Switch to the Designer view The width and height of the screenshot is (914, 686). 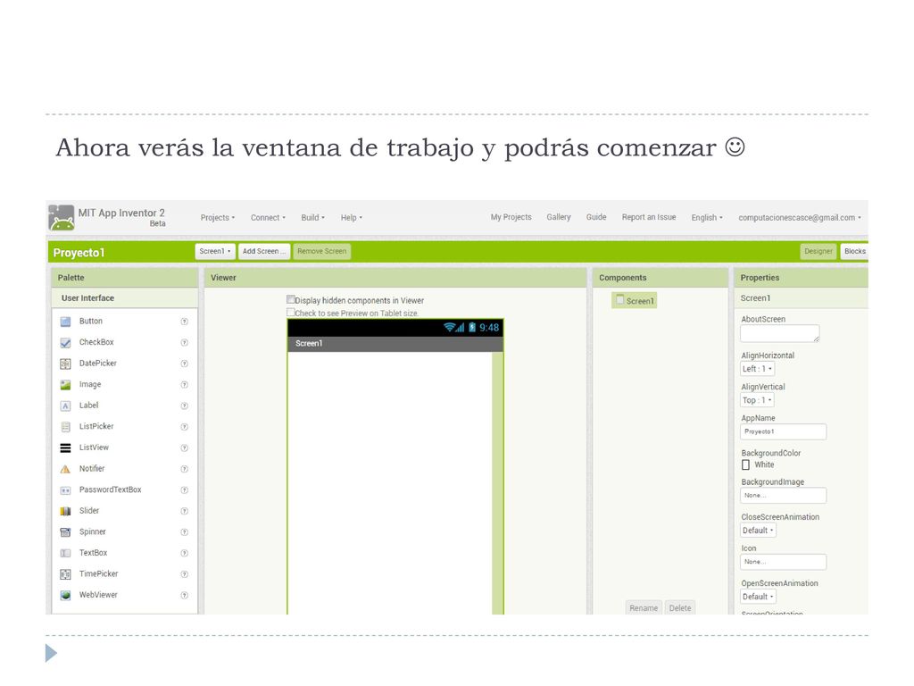(x=818, y=251)
